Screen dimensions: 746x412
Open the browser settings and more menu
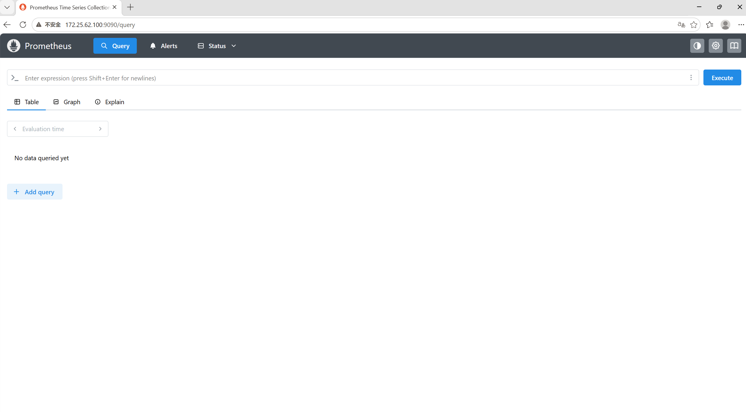tap(741, 25)
